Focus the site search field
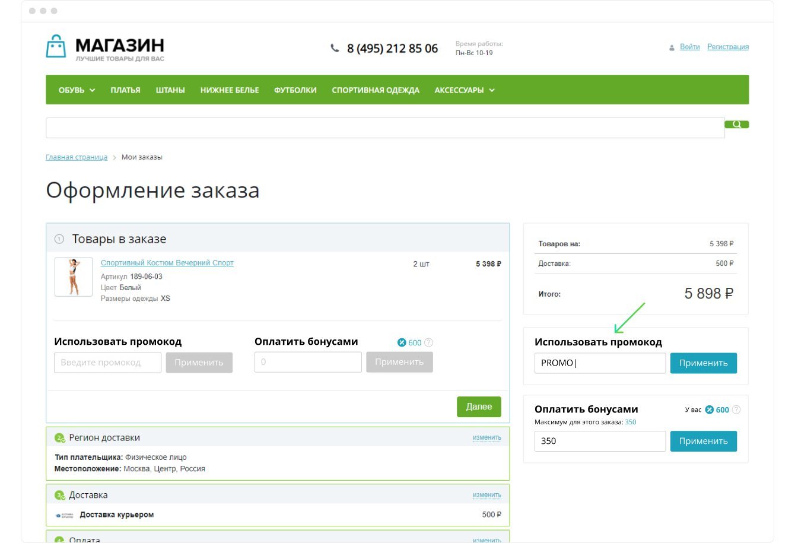Image resolution: width=795 pixels, height=543 pixels. 385,128
